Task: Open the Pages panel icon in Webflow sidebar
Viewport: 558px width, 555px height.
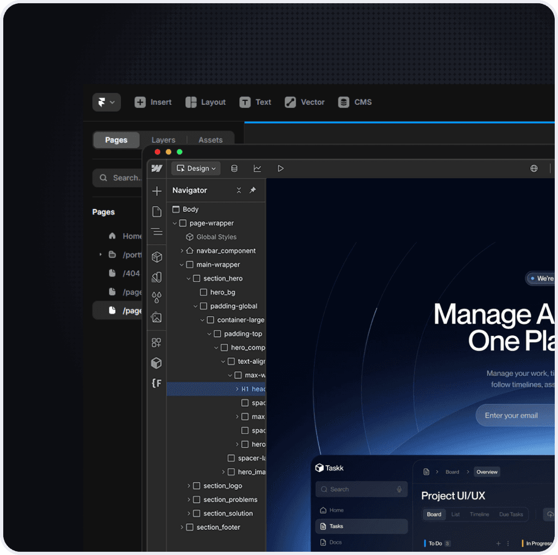Action: pyautogui.click(x=157, y=212)
